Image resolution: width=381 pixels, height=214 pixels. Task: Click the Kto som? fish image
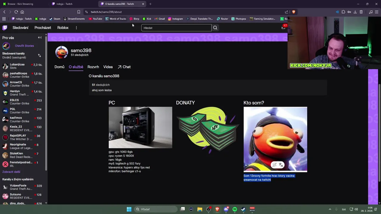coord(275,139)
